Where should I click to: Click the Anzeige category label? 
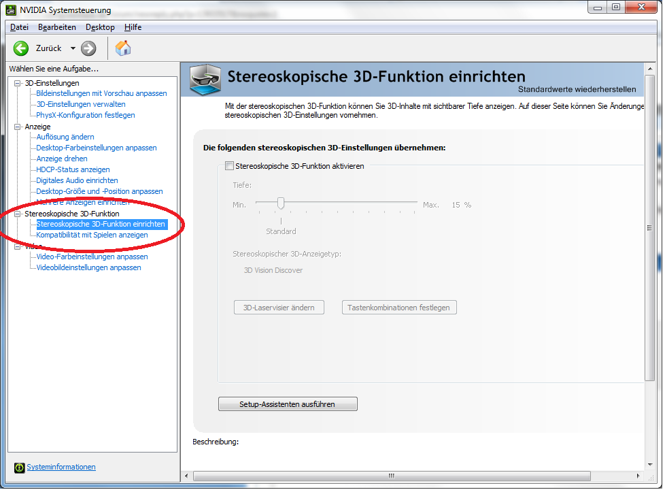(x=38, y=127)
